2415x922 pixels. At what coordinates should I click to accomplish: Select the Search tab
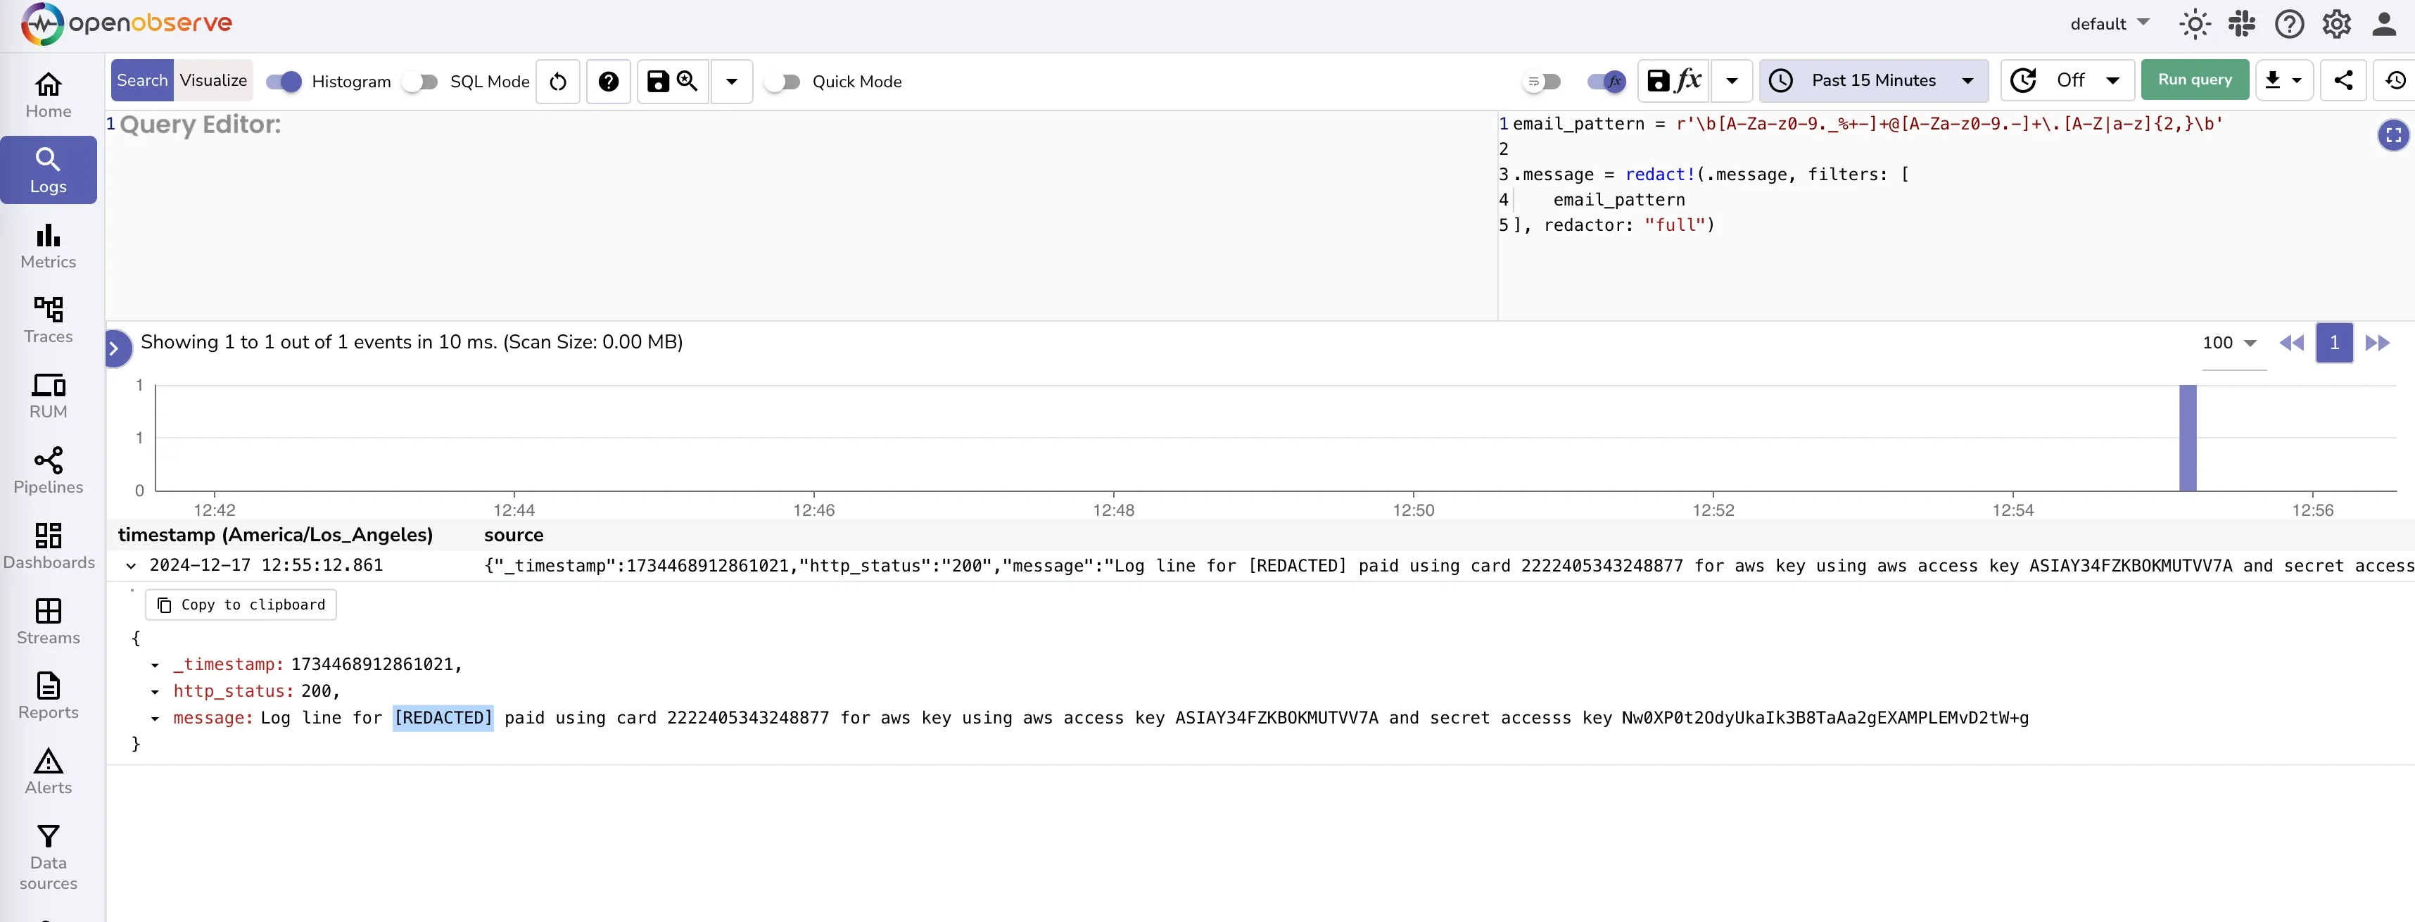tap(141, 81)
